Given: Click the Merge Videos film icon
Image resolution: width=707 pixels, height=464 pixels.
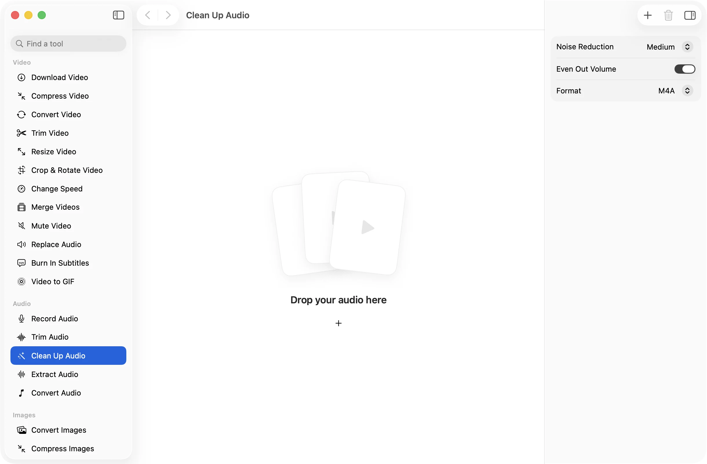Looking at the screenshot, I should tap(21, 207).
